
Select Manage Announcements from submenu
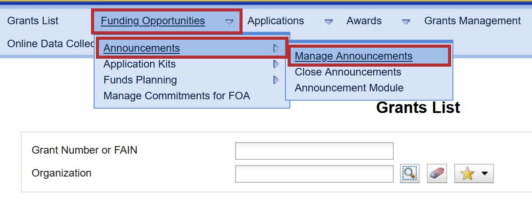353,56
